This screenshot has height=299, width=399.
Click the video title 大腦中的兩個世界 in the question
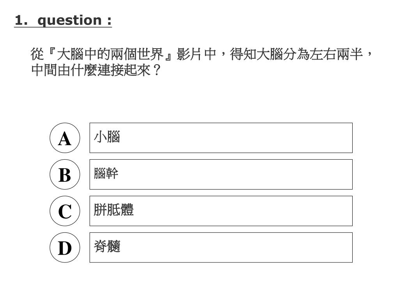click(x=110, y=54)
